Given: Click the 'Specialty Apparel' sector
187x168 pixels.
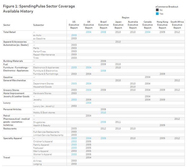Looking at the screenshot, I should (13, 138).
